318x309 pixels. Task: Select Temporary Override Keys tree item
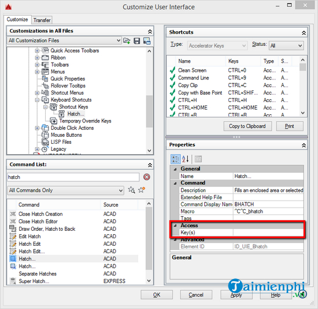pyautogui.click(x=85, y=121)
